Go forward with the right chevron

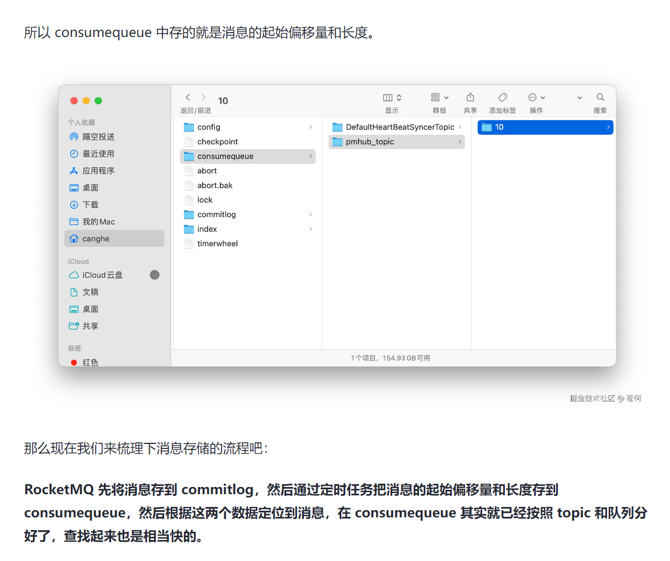pos(203,97)
